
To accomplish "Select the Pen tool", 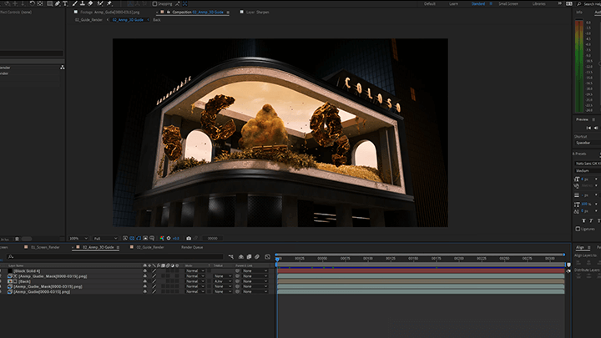I will point(57,3).
